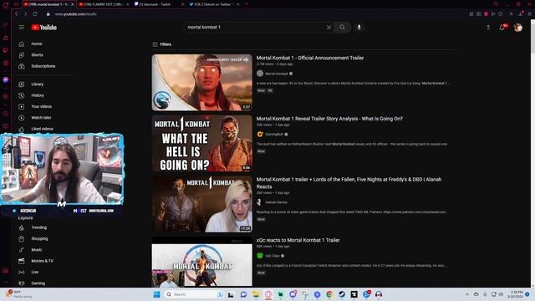This screenshot has width=535, height=301.
Task: Expand the Filters options
Action: point(162,44)
